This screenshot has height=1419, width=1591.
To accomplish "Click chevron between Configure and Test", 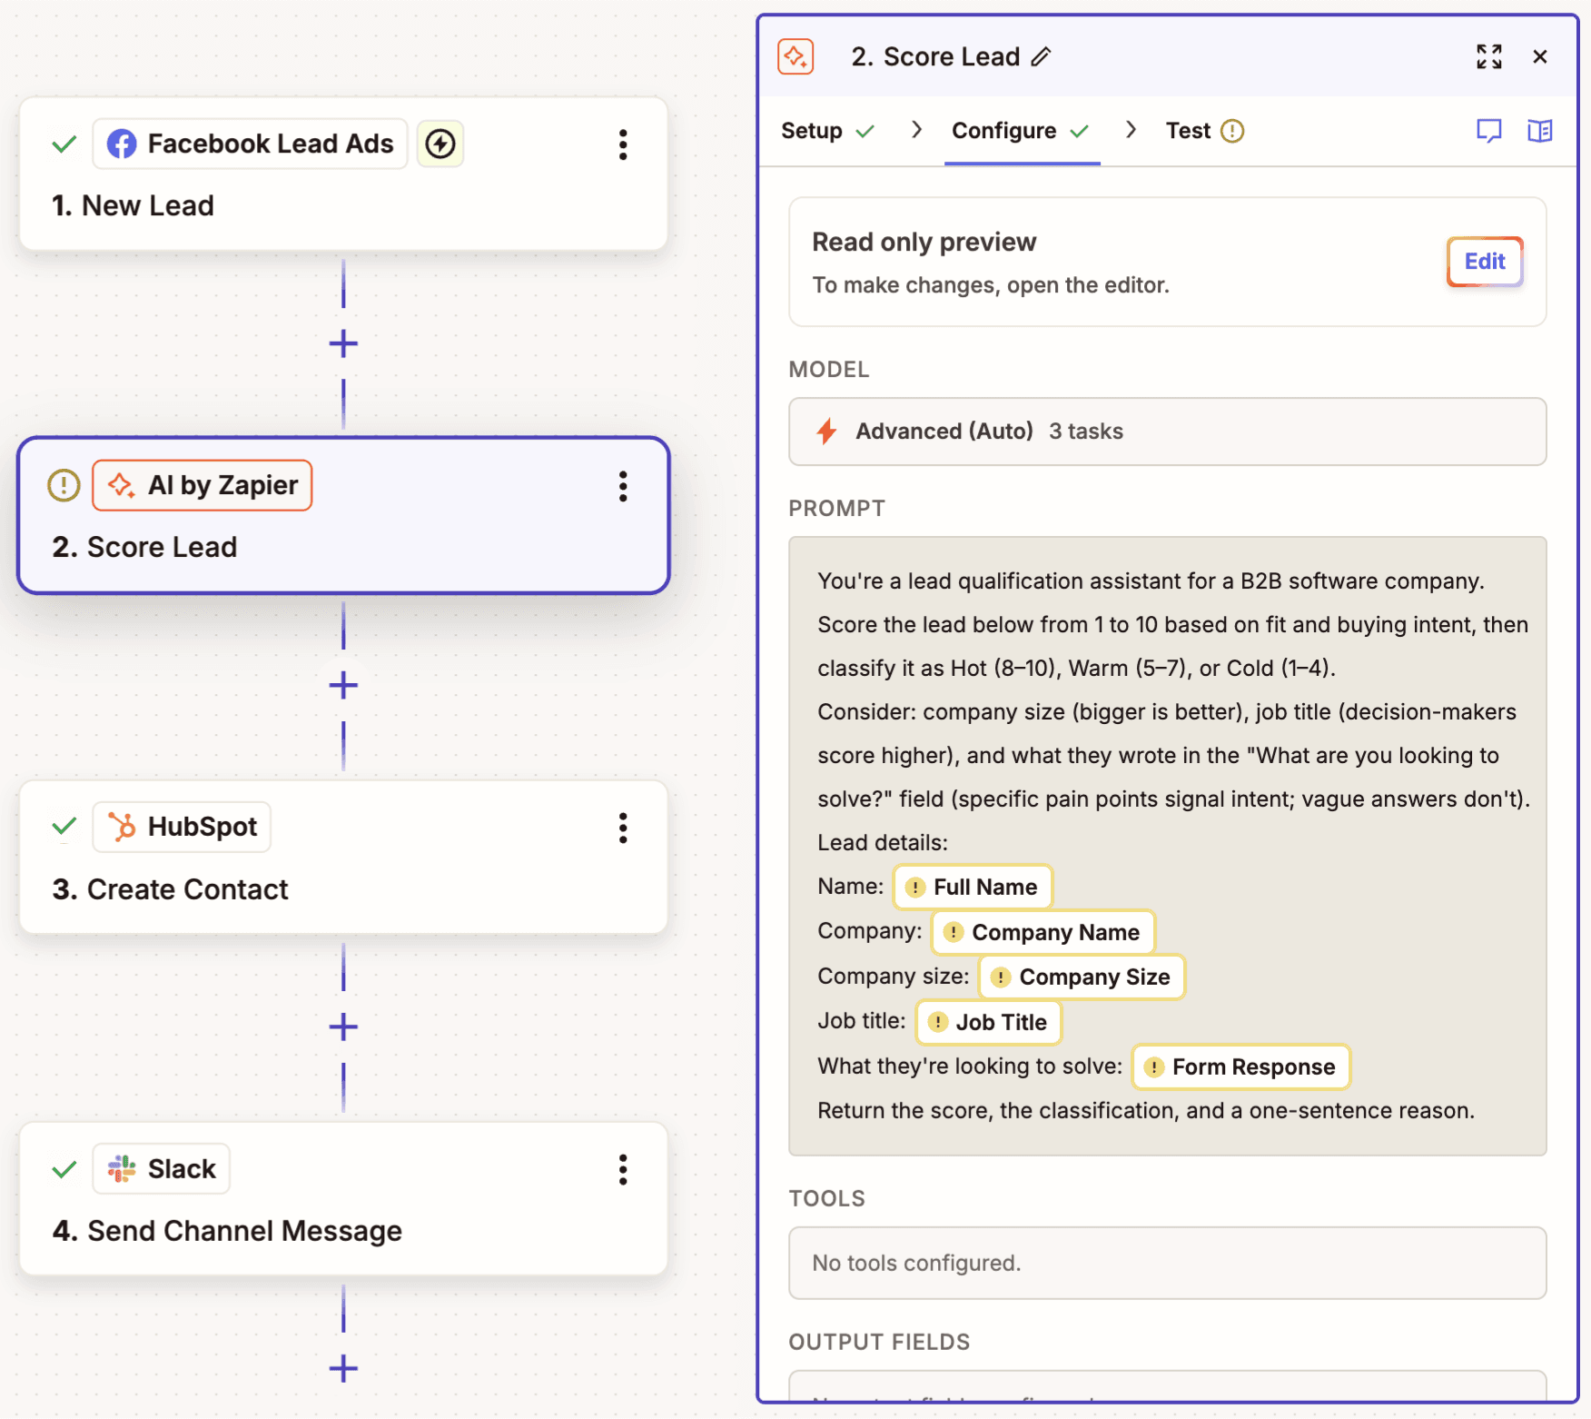I will tap(1131, 130).
